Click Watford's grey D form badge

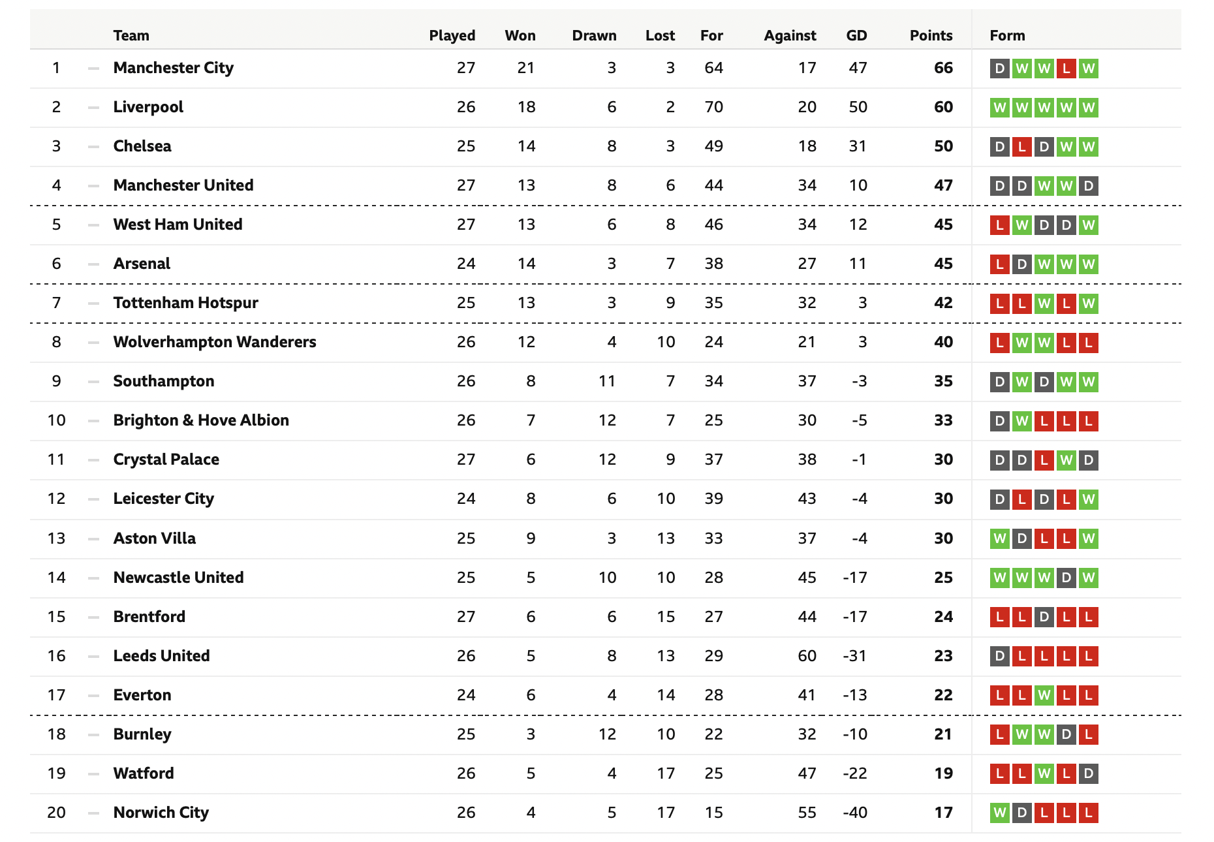pyautogui.click(x=1088, y=773)
